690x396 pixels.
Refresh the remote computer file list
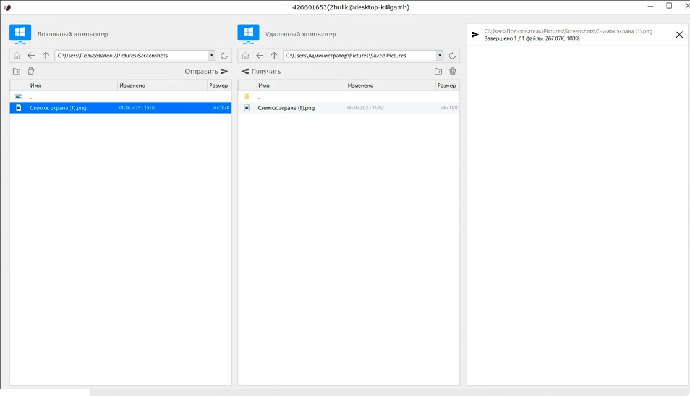[x=452, y=56]
